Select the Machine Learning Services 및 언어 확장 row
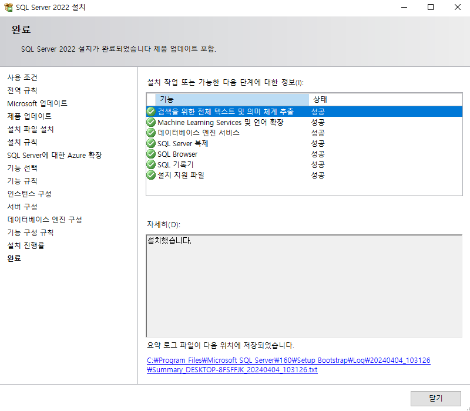This screenshot has height=411, width=470. click(x=304, y=122)
